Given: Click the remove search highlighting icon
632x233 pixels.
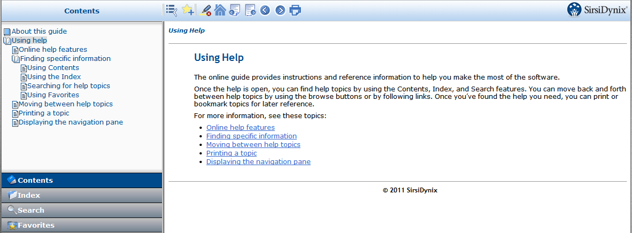Looking at the screenshot, I should 205,10.
